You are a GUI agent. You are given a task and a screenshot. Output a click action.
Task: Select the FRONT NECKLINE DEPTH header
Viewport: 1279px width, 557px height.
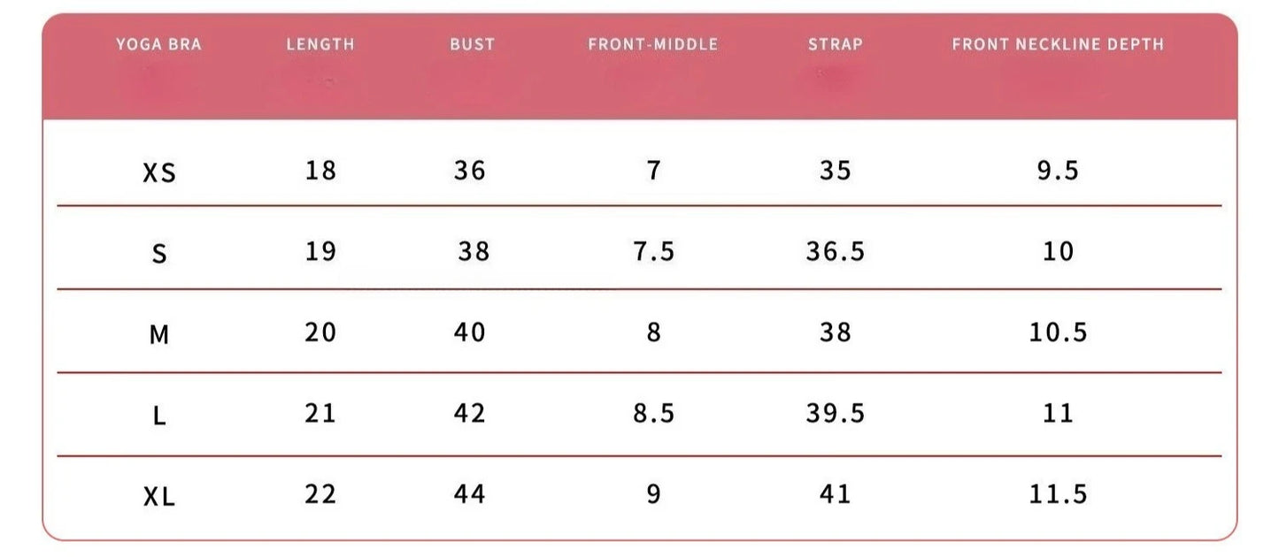(x=1058, y=44)
